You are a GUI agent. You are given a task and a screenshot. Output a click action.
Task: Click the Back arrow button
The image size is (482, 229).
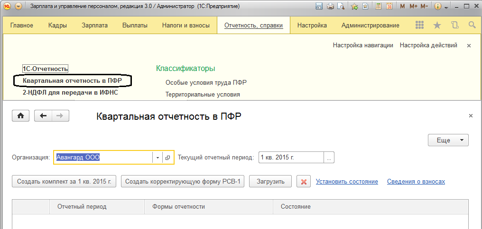tap(43, 115)
